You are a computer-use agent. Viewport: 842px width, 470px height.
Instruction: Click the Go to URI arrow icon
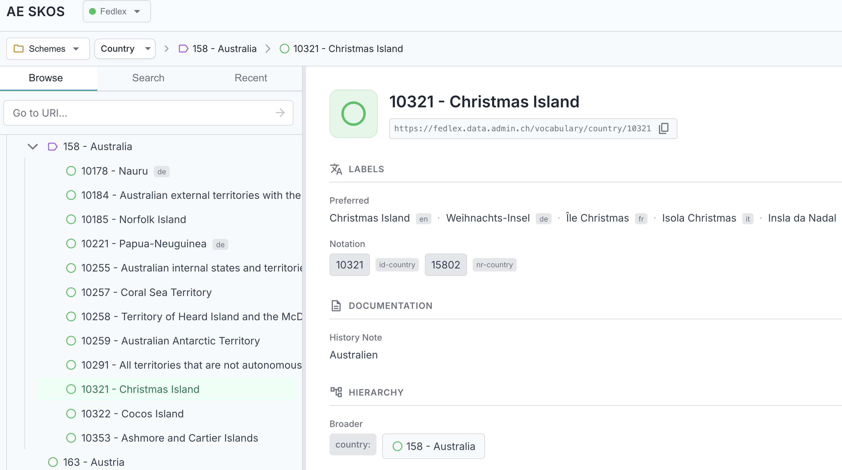point(280,113)
